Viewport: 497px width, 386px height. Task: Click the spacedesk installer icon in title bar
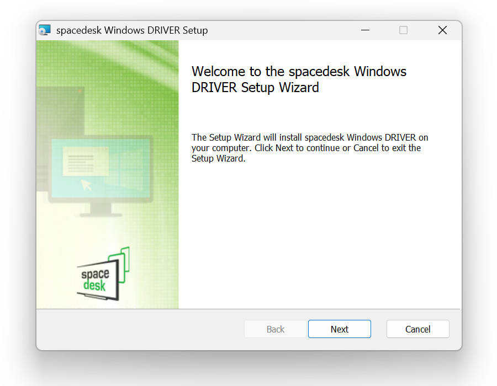[45, 30]
